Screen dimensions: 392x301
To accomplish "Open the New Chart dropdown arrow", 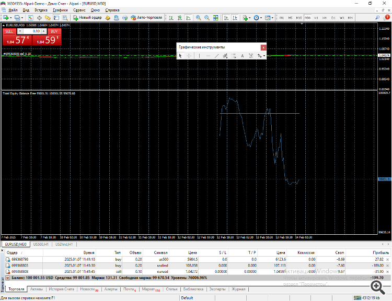I will [11, 18].
